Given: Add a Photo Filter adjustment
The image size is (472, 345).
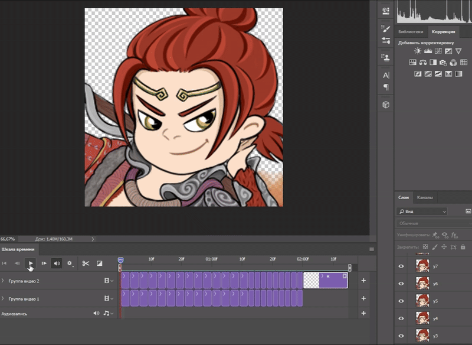Looking at the screenshot, I should click(x=443, y=63).
